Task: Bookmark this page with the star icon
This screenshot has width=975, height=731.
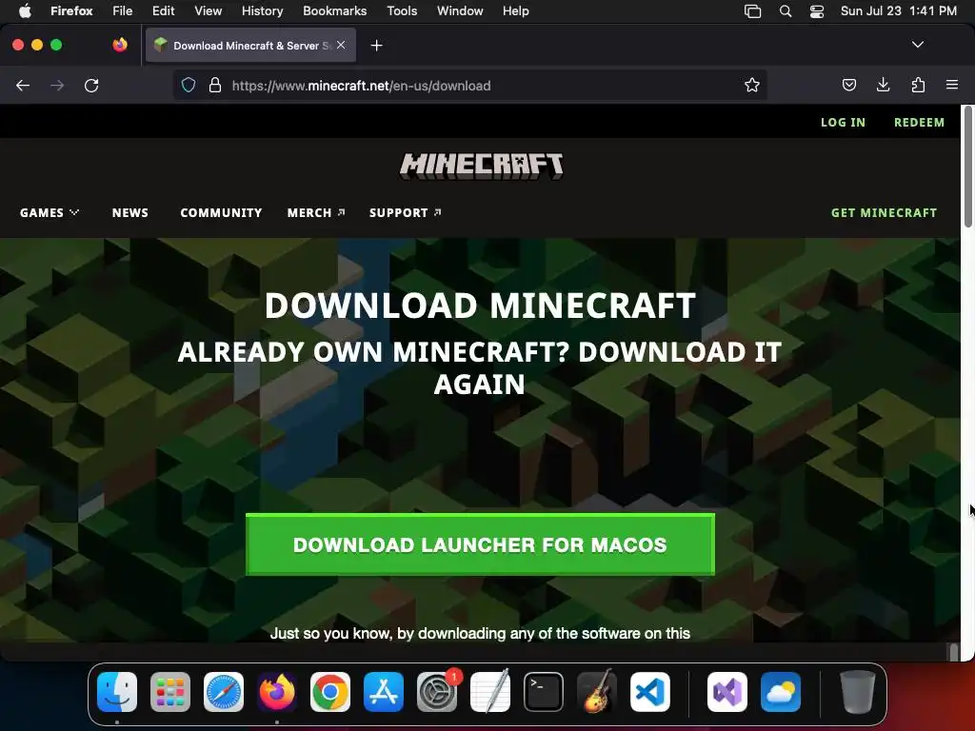Action: point(752,85)
